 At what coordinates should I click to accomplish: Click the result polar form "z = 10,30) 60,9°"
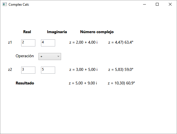[121, 83]
